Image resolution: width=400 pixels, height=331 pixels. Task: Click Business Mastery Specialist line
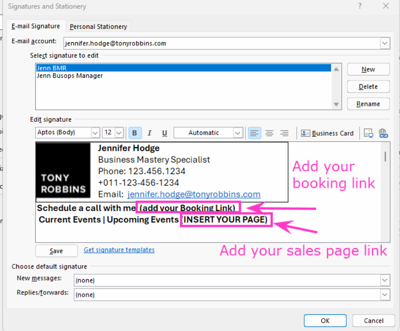[154, 160]
